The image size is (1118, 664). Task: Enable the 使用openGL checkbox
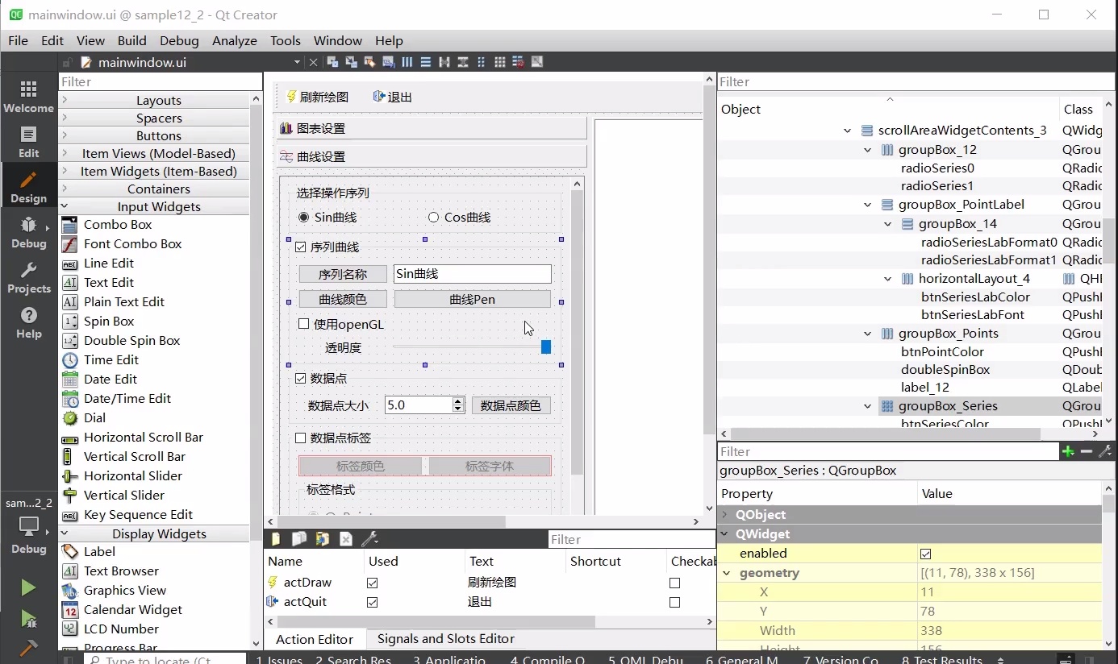(304, 324)
